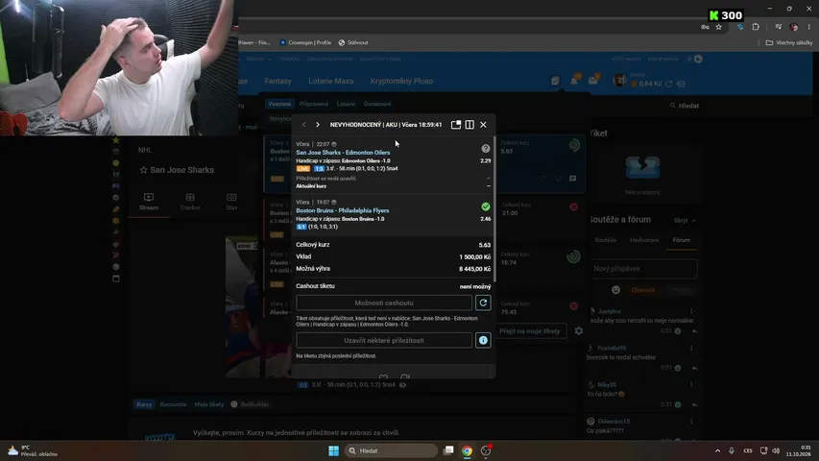Open more options for FoxinKo99 post
Screen dimensions: 819x461
691,348
